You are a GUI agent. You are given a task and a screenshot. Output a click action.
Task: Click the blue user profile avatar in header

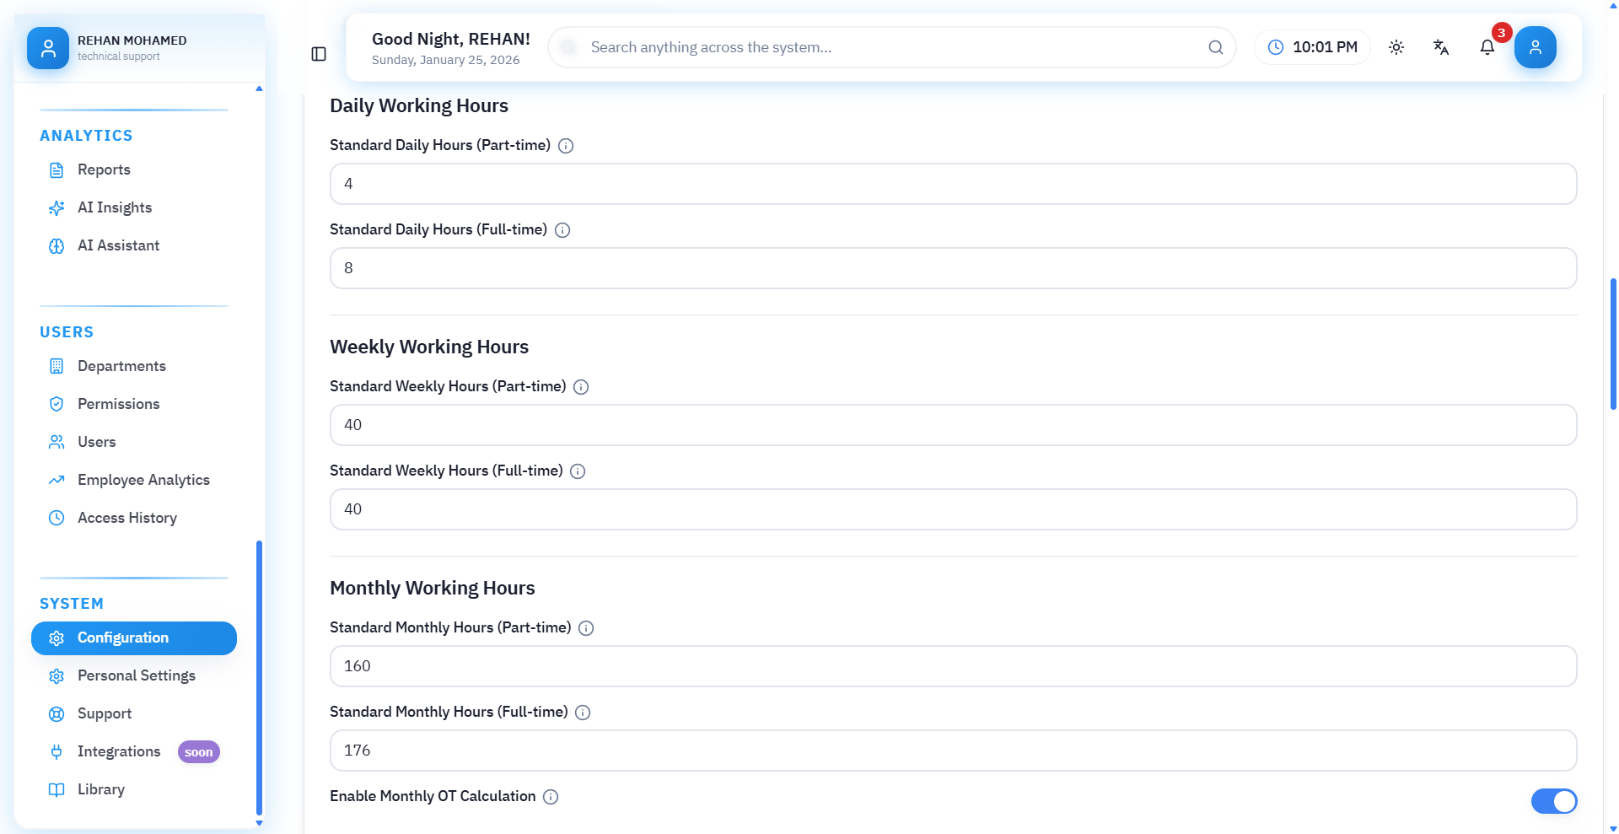coord(1535,47)
